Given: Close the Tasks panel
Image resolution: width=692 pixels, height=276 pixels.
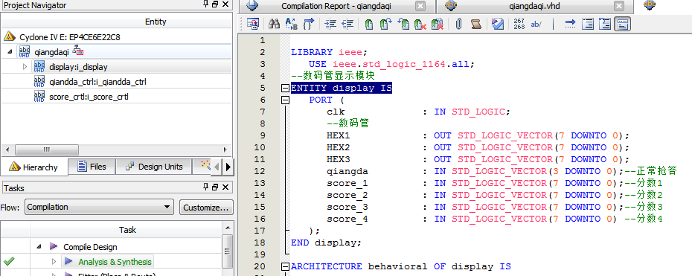Looking at the screenshot, I should 225,187.
